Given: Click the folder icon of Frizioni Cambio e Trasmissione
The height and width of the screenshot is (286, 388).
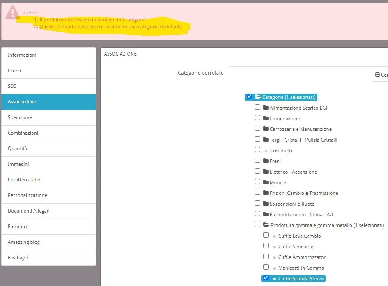Looking at the screenshot, I should coord(266,193).
